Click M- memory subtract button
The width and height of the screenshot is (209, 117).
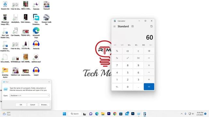[137, 45]
